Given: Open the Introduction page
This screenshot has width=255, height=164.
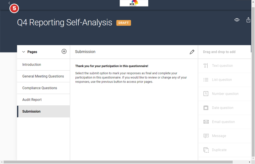Looking at the screenshot, I should pos(32,65).
